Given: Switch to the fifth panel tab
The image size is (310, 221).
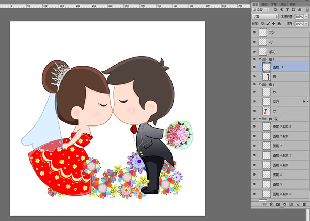Looking at the screenshot, I should click(x=292, y=4).
